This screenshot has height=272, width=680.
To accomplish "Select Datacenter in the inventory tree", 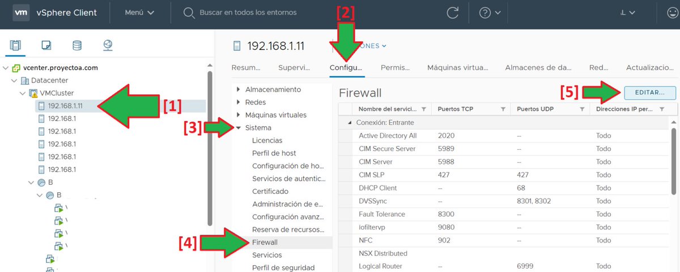I will [x=50, y=80].
